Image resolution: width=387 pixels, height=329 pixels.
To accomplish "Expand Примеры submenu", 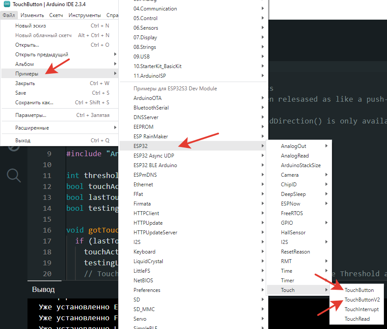I will pyautogui.click(x=60, y=74).
